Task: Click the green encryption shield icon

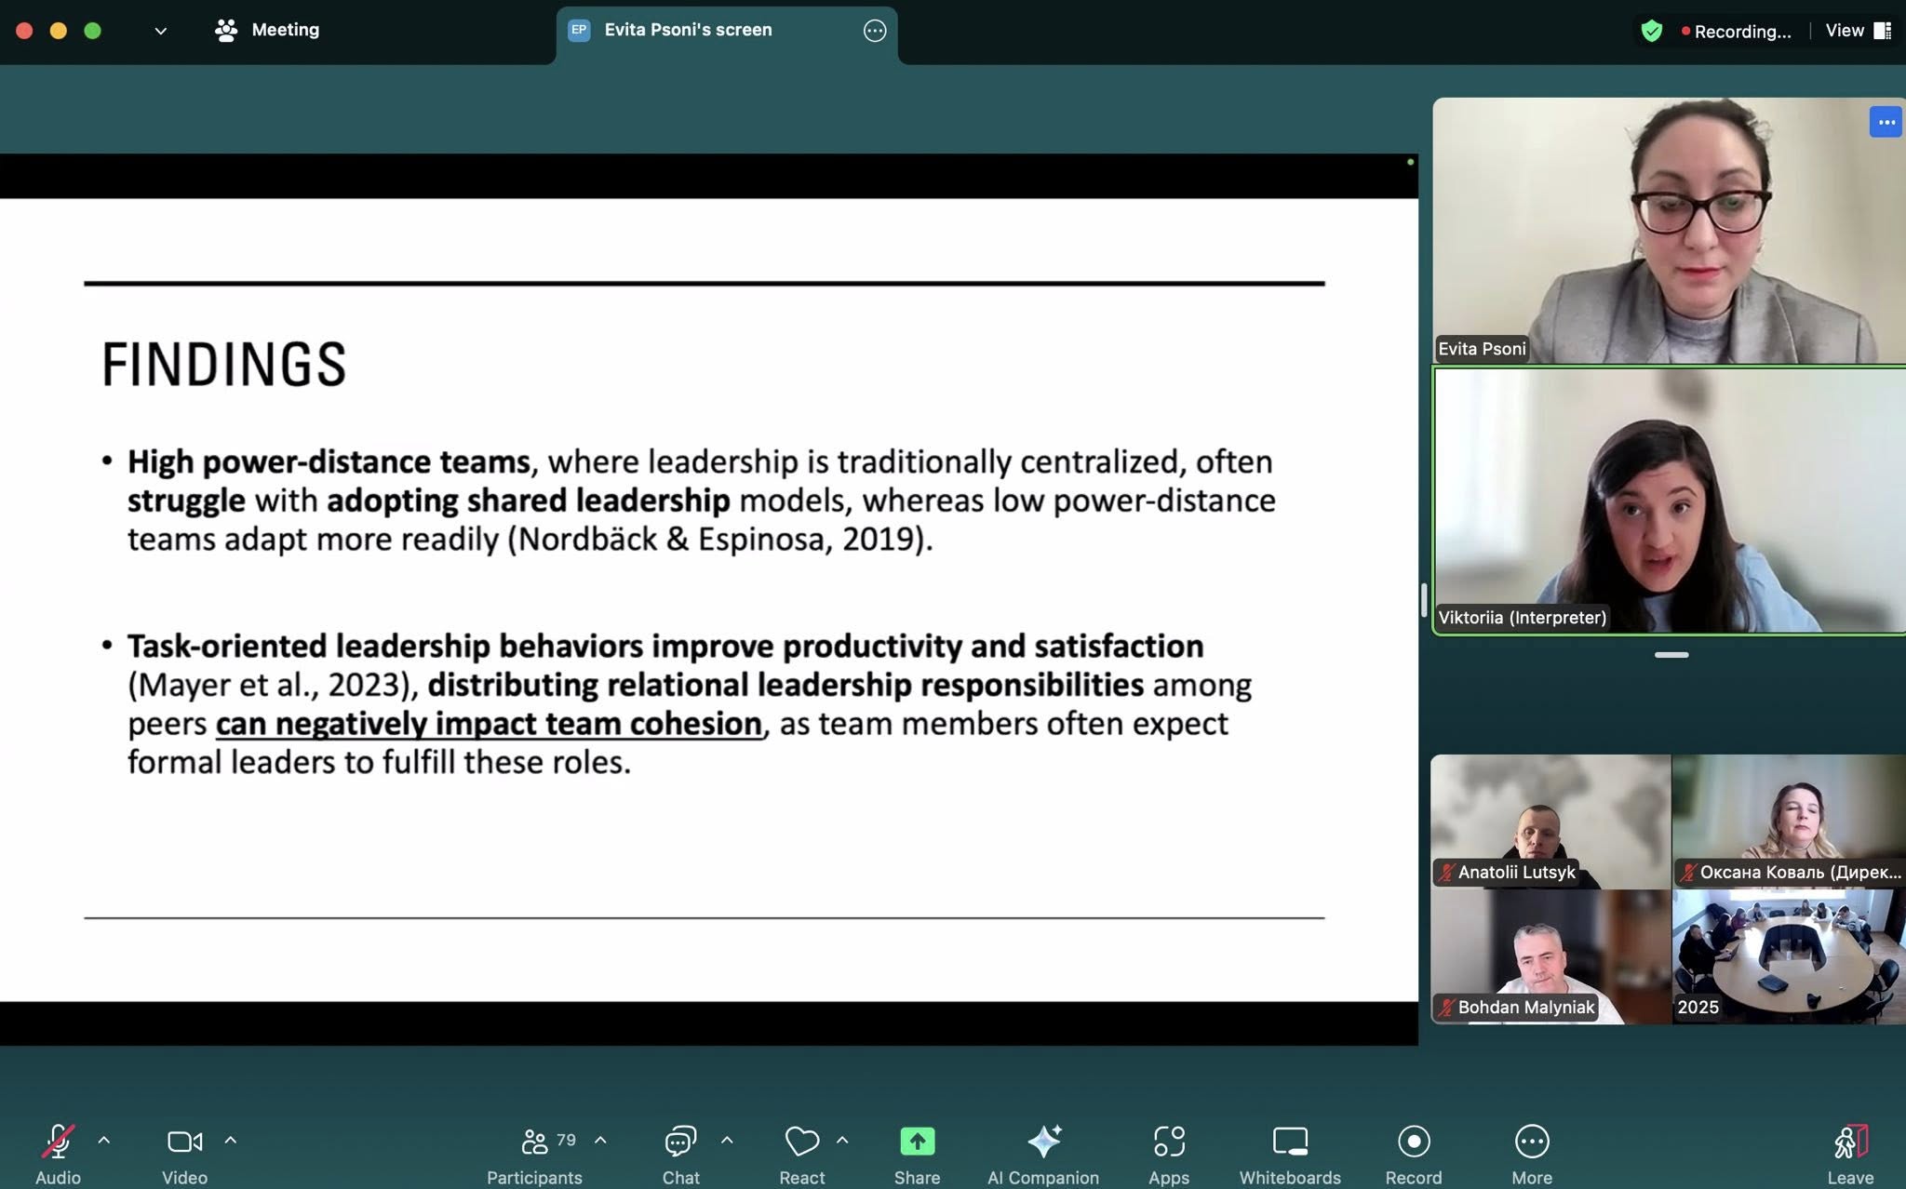Action: [1651, 31]
